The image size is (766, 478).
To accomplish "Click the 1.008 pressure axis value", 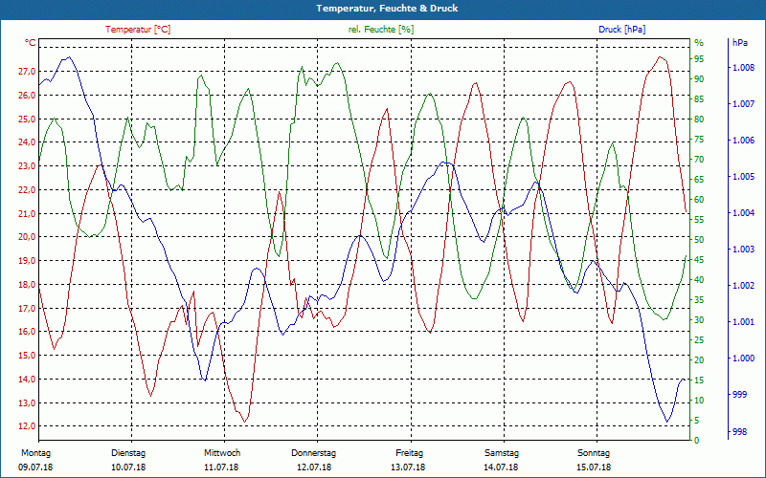I will (743, 68).
